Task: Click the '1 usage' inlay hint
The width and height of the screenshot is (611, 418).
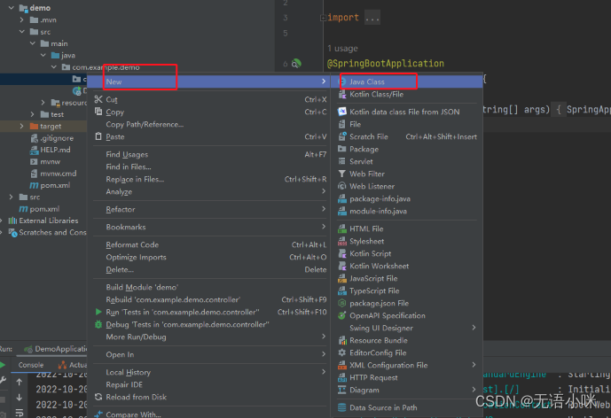Action: coord(342,48)
